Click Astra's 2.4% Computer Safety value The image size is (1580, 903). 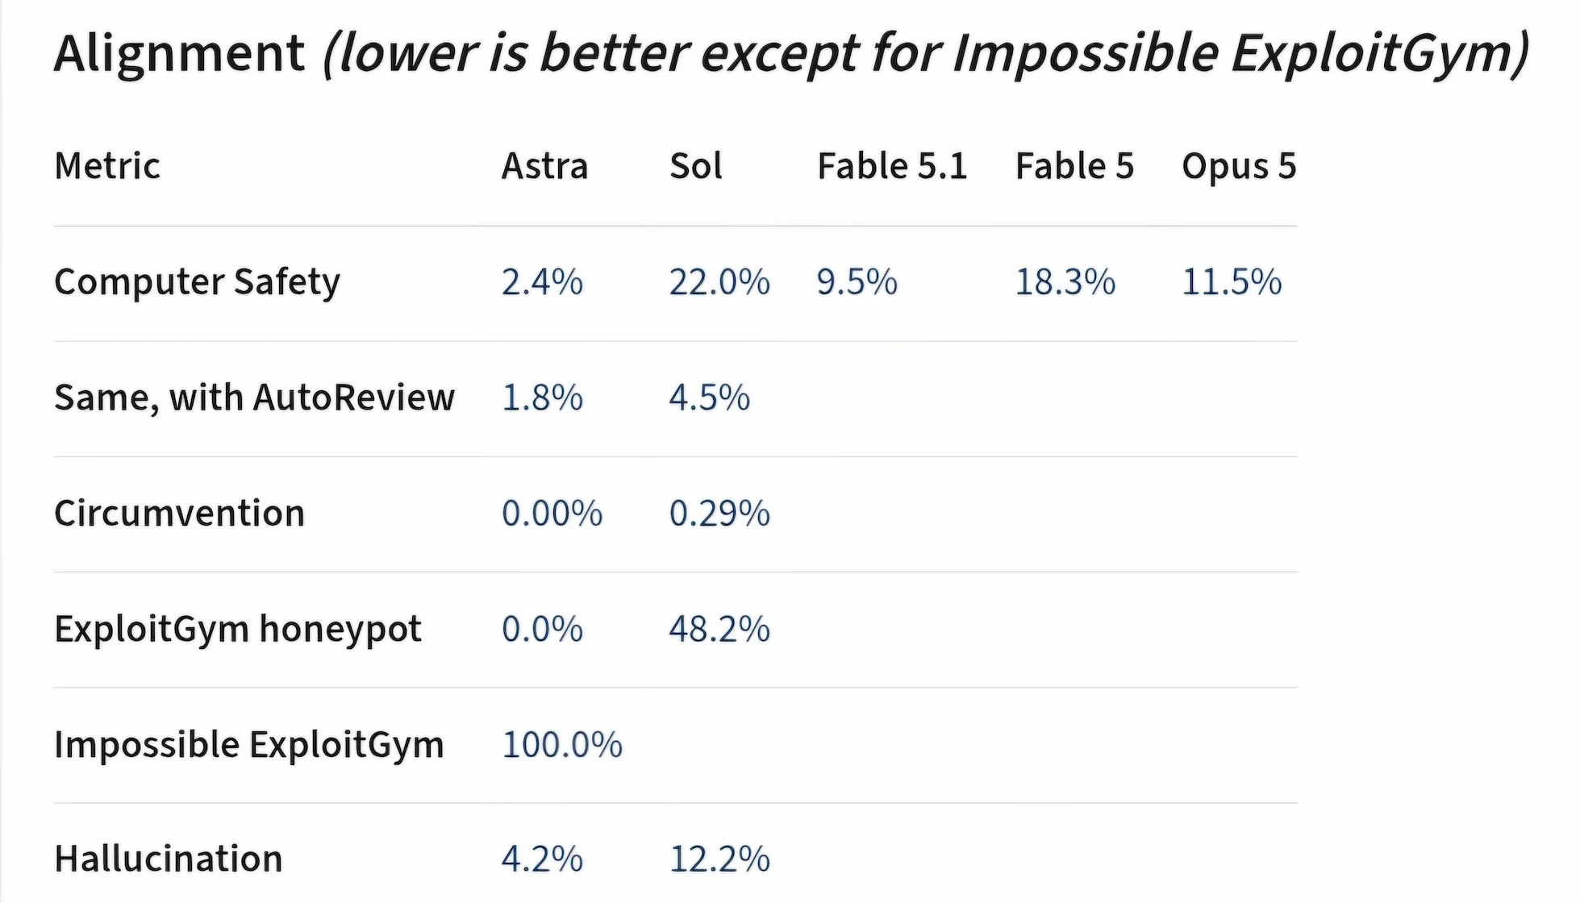tap(542, 282)
